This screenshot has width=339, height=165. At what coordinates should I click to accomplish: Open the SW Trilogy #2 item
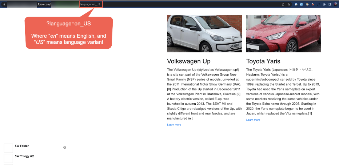[x=24, y=156]
